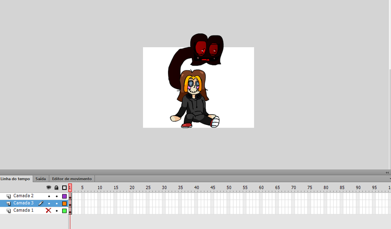This screenshot has width=391, height=229.
Task: Click frame number 10 on the ruler
Action: (x=100, y=188)
